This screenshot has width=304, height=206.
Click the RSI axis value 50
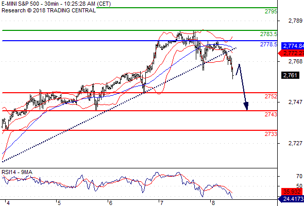click(299, 186)
